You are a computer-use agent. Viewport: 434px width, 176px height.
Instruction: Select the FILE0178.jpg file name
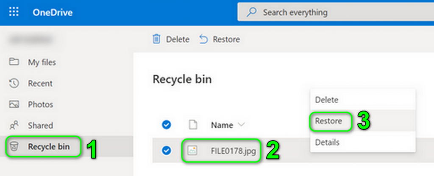coord(234,151)
